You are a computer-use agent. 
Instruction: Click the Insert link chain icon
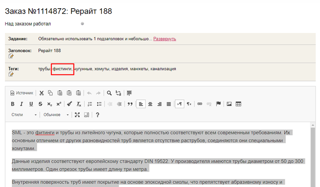tap(199, 104)
